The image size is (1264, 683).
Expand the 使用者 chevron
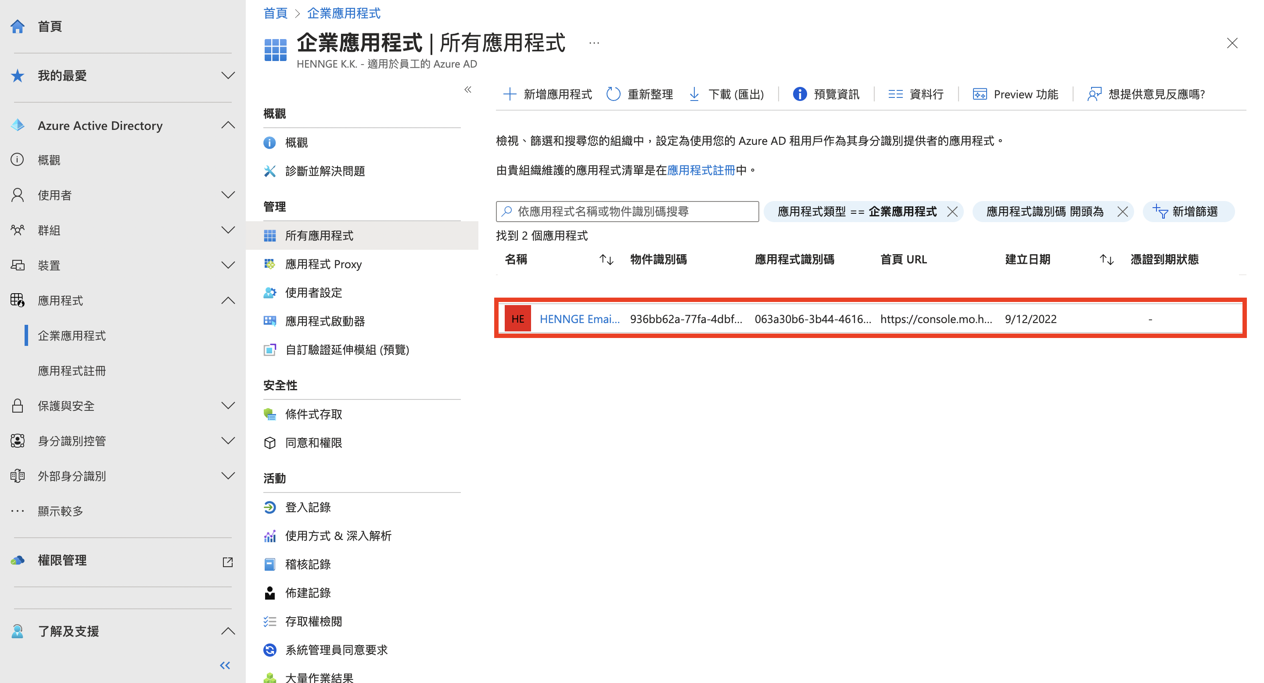tap(228, 195)
